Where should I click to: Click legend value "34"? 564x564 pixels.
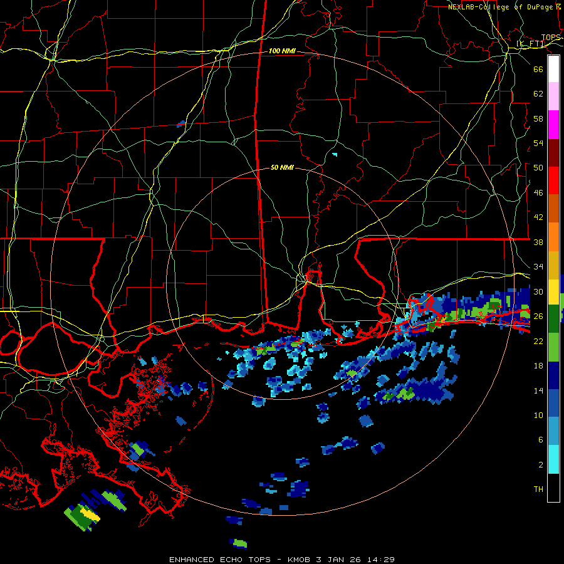pyautogui.click(x=538, y=267)
